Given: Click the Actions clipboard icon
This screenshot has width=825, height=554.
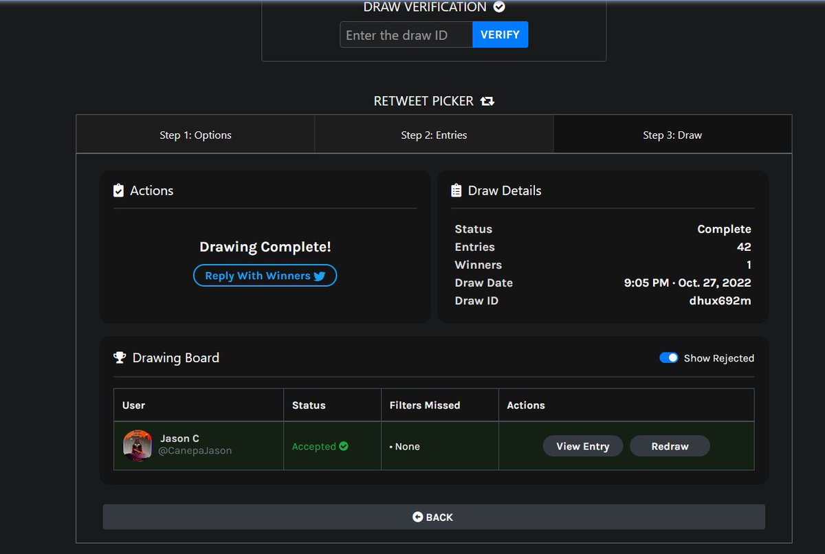Looking at the screenshot, I should click(x=118, y=190).
